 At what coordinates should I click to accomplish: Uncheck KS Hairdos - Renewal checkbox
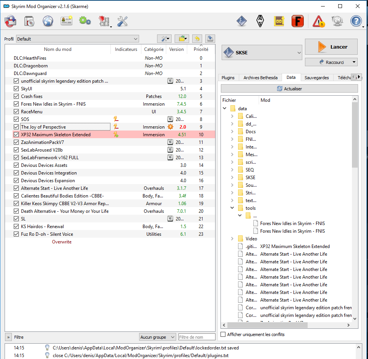[x=16, y=227]
